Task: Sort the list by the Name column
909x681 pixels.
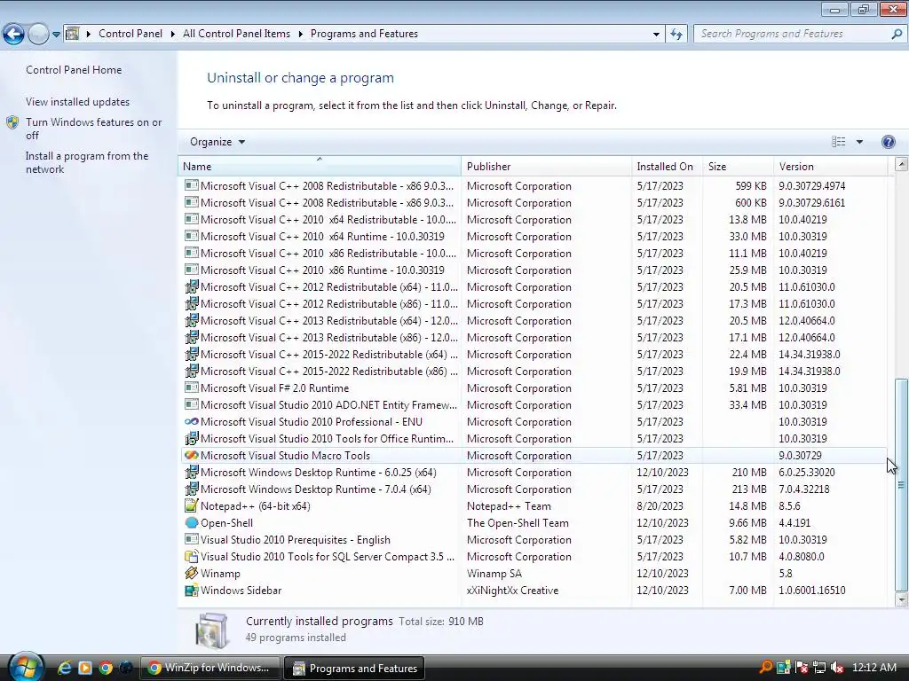Action: tap(319, 166)
